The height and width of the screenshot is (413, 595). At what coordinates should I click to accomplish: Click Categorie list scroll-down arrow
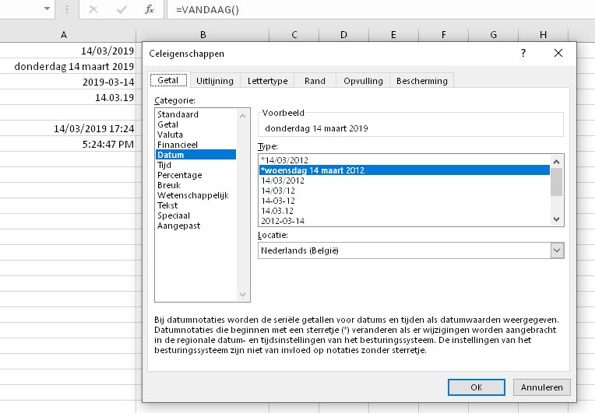243,295
